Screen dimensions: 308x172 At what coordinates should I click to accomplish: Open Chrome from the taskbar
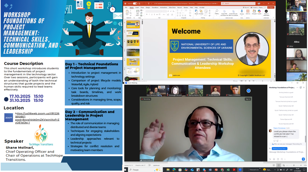click(222, 170)
